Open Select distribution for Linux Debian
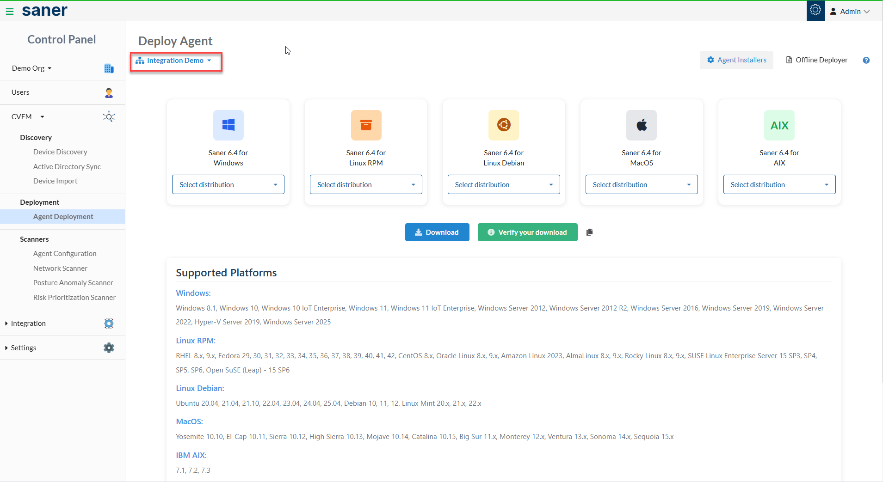This screenshot has width=883, height=482. click(x=504, y=184)
